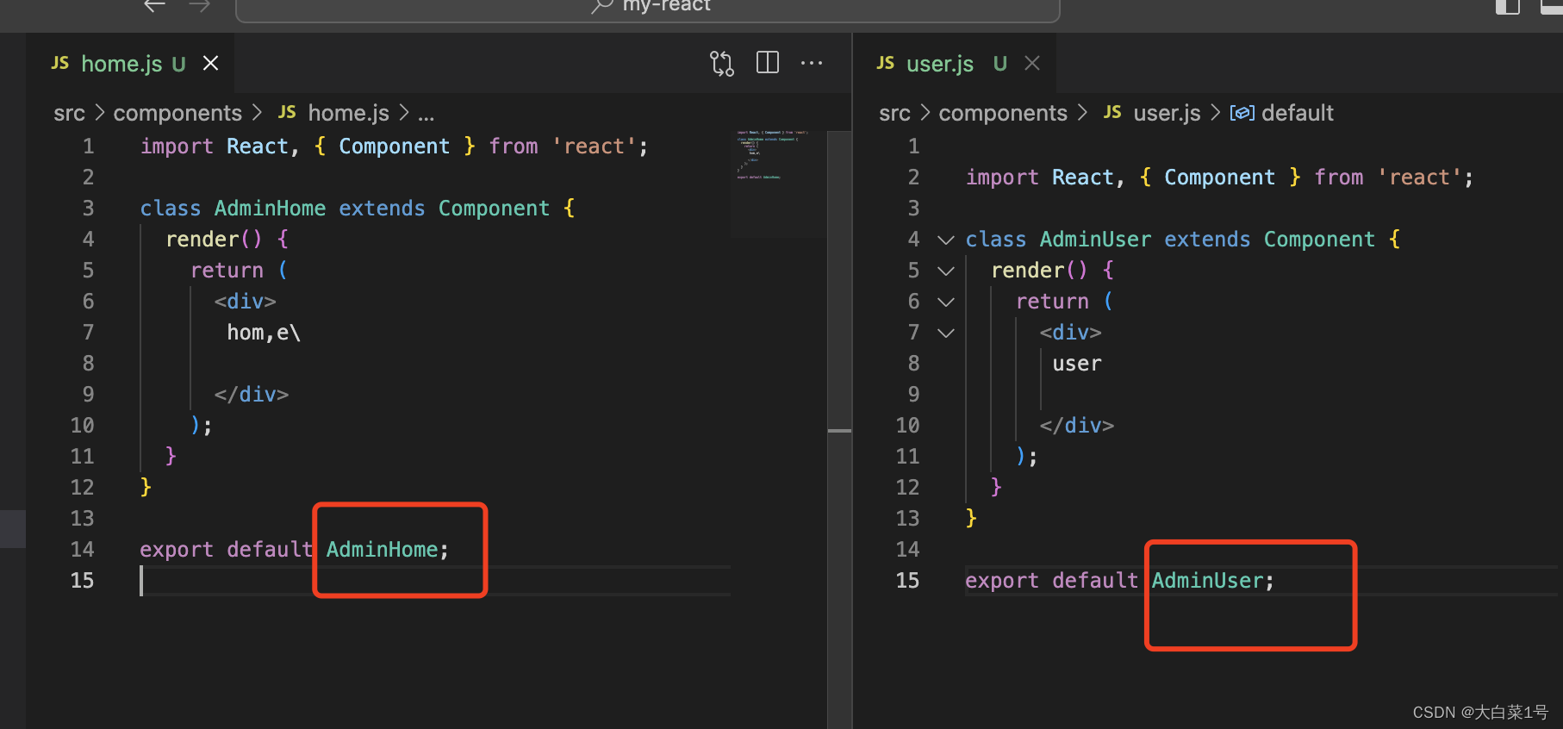Screen dimensions: 1563x729
Task: Collapse the return fold on line 6
Action: coord(946,302)
